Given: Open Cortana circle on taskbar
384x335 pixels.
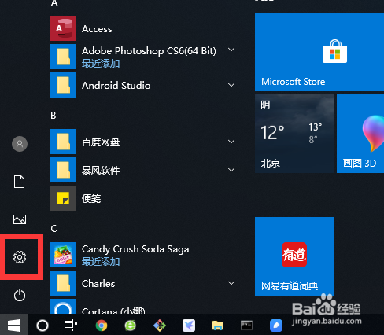Looking at the screenshot, I should tap(42, 326).
